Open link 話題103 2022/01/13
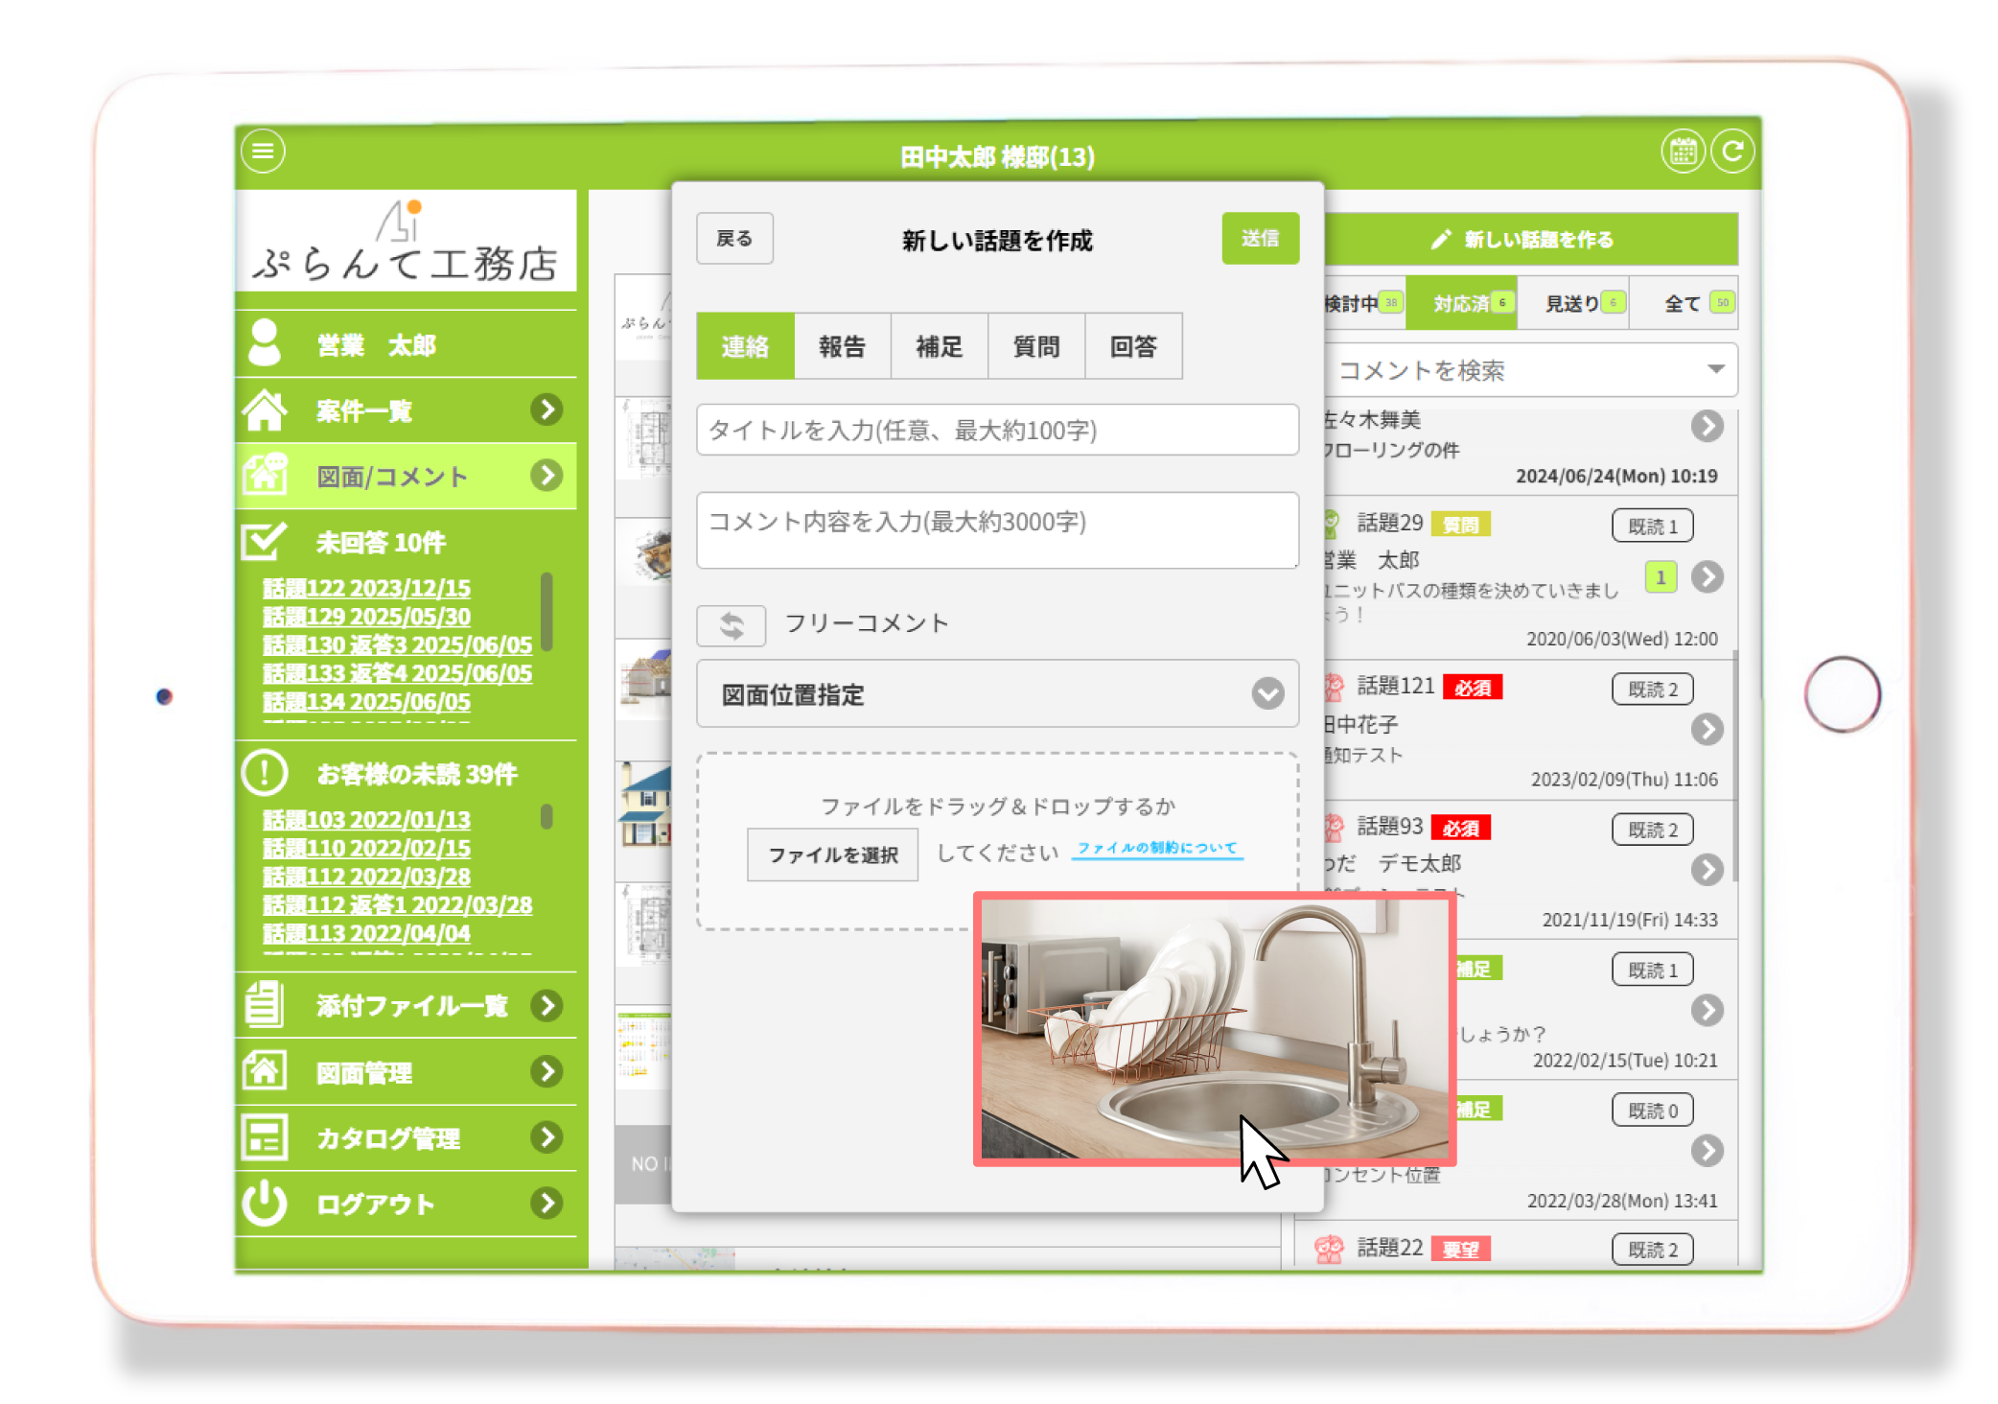Image resolution: width=1998 pixels, height=1404 pixels. coord(366,820)
